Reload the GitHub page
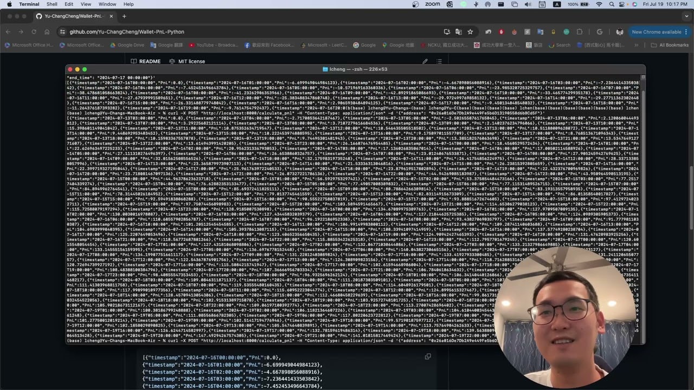The height and width of the screenshot is (390, 694). (x=34, y=32)
